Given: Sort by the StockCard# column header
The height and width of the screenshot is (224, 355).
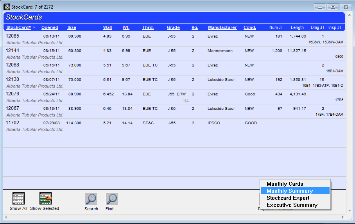Looking at the screenshot, I should pyautogui.click(x=18, y=28).
